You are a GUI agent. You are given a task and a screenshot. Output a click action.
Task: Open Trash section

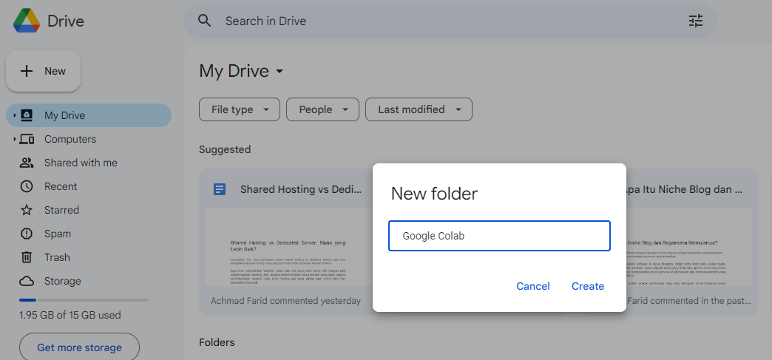57,257
